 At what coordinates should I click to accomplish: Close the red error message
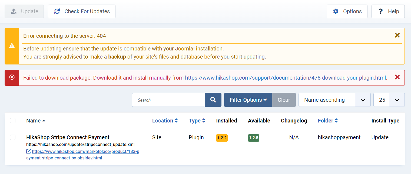coord(397,77)
